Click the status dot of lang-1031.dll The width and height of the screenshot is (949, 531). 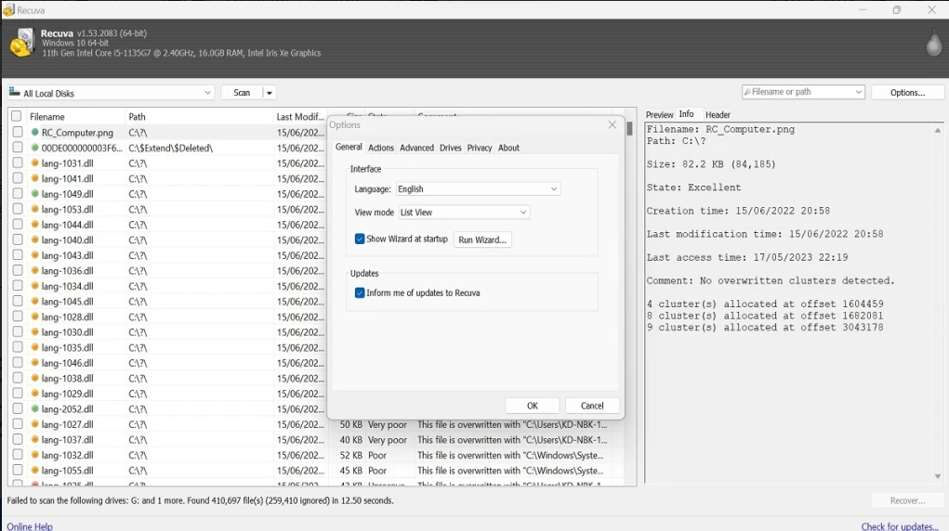coord(35,162)
